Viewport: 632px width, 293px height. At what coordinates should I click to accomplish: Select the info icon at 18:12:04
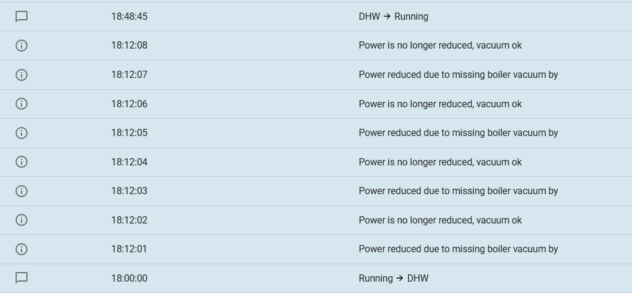(x=22, y=162)
